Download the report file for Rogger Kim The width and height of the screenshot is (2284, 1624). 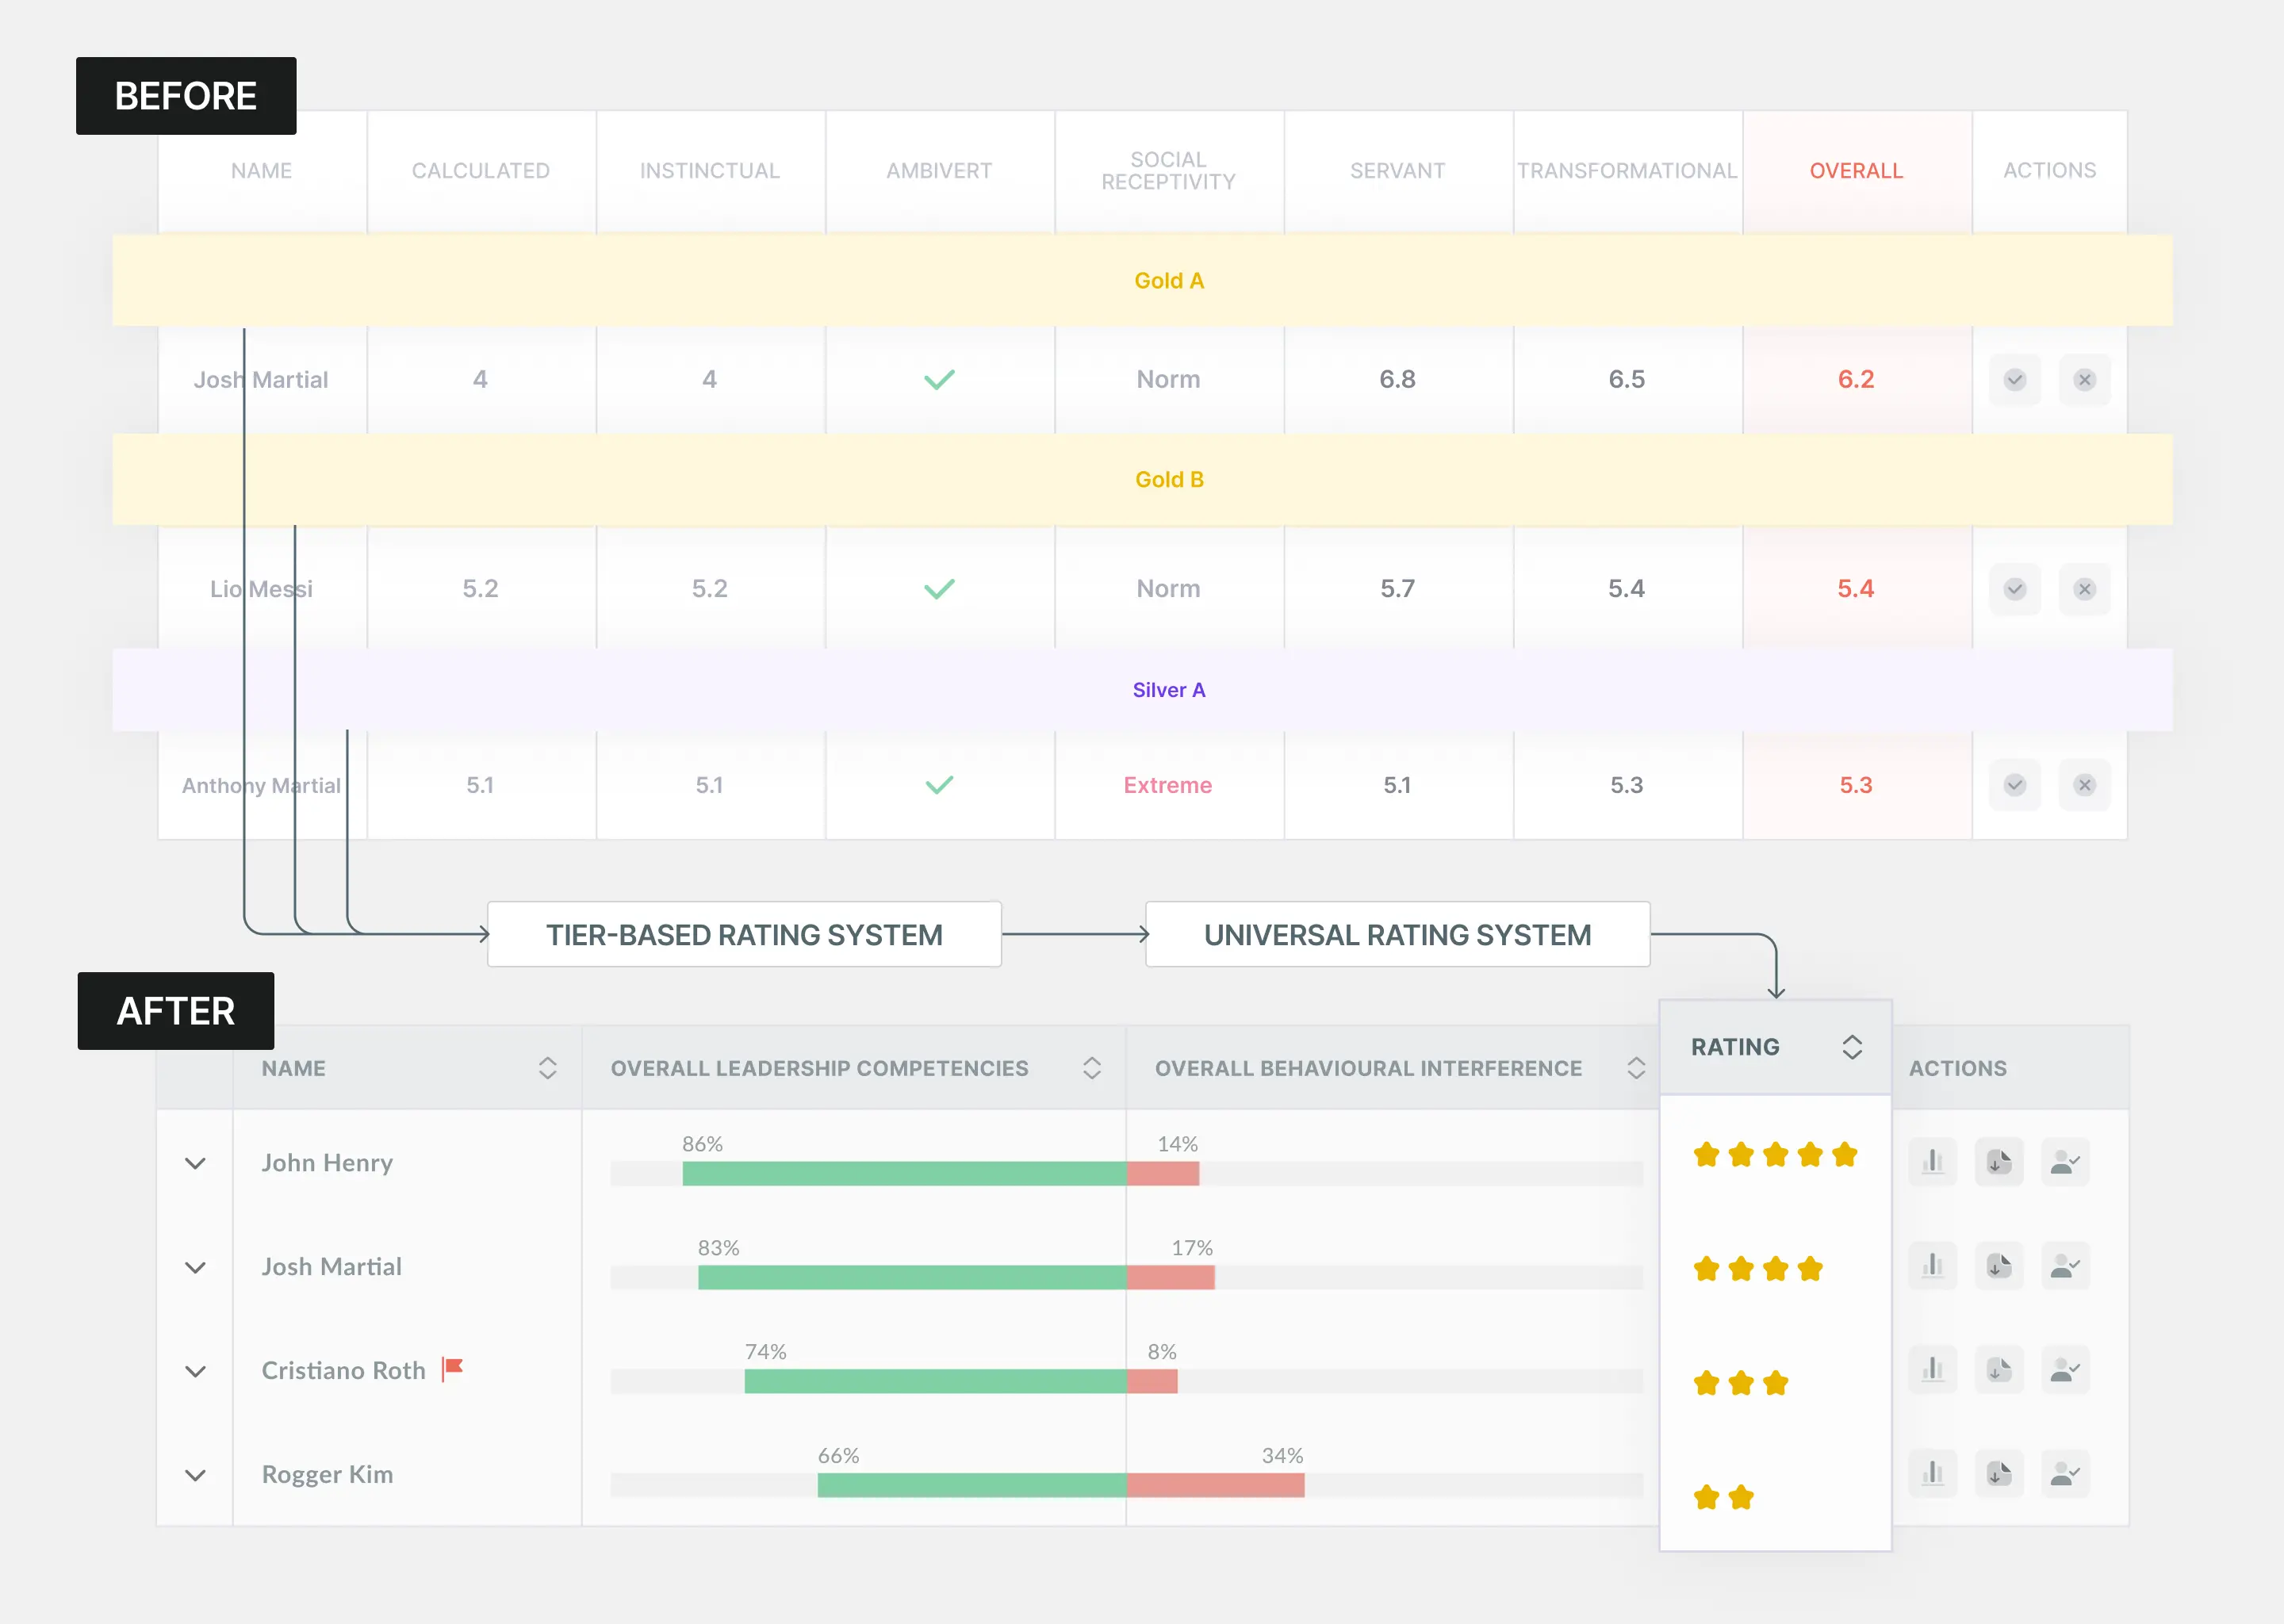tap(1999, 1474)
